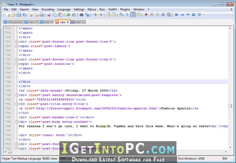Screen dimensions: 236x163
Task: Click the X close document button in menu bar
Action: 231,9
